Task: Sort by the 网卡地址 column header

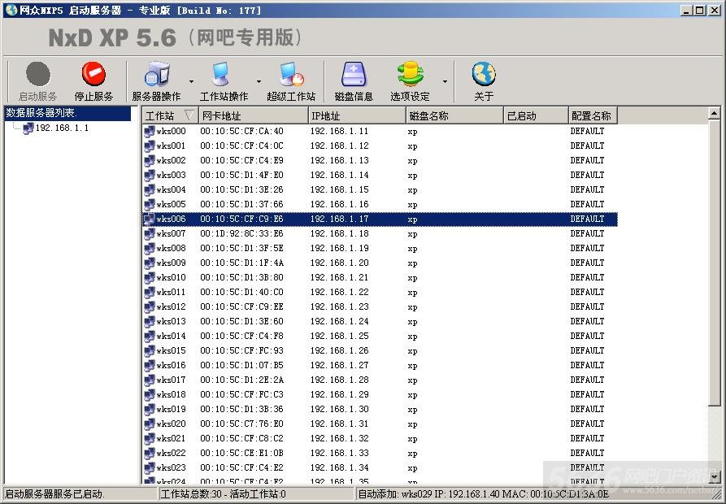Action: pos(254,115)
